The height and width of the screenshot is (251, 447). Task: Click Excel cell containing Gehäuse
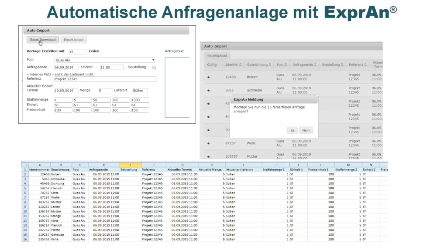pyautogui.click(x=61, y=235)
